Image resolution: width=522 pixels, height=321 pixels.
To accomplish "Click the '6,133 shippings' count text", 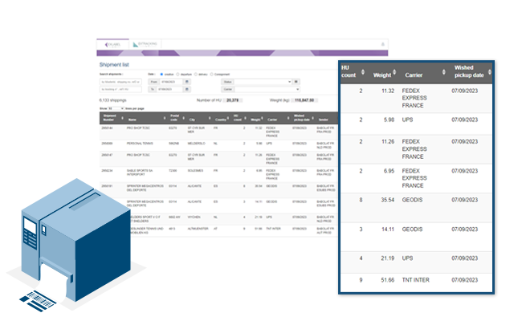I will click(113, 100).
